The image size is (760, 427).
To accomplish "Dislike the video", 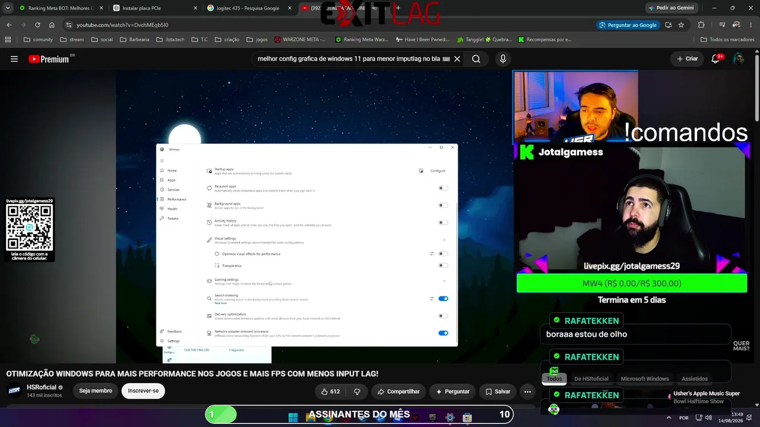I will [x=357, y=391].
